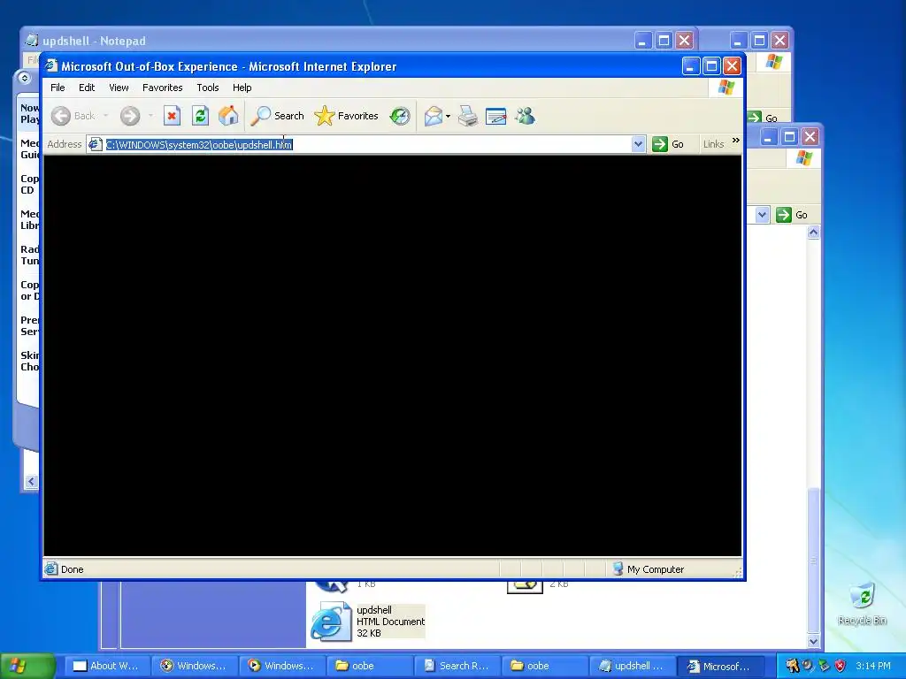The height and width of the screenshot is (679, 906).
Task: Click the Edit page icon in toolbar
Action: coord(495,116)
